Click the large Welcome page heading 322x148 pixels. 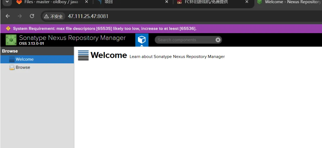point(109,55)
